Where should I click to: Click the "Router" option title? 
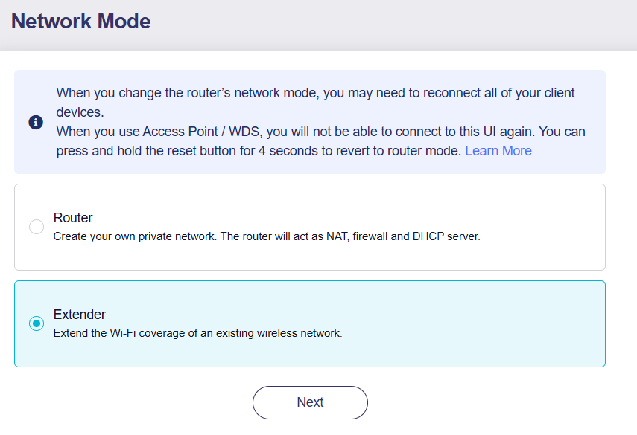[x=73, y=218]
